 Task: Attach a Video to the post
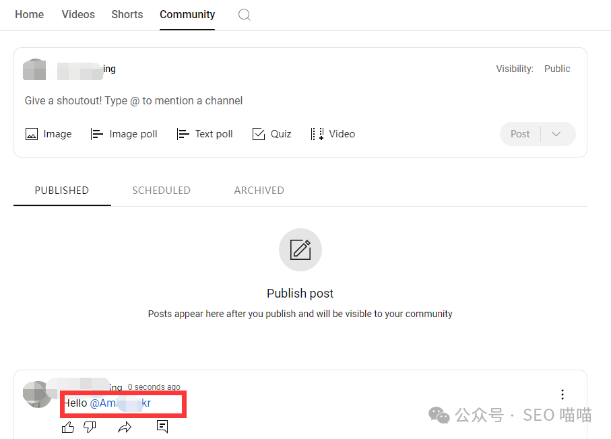pyautogui.click(x=333, y=134)
